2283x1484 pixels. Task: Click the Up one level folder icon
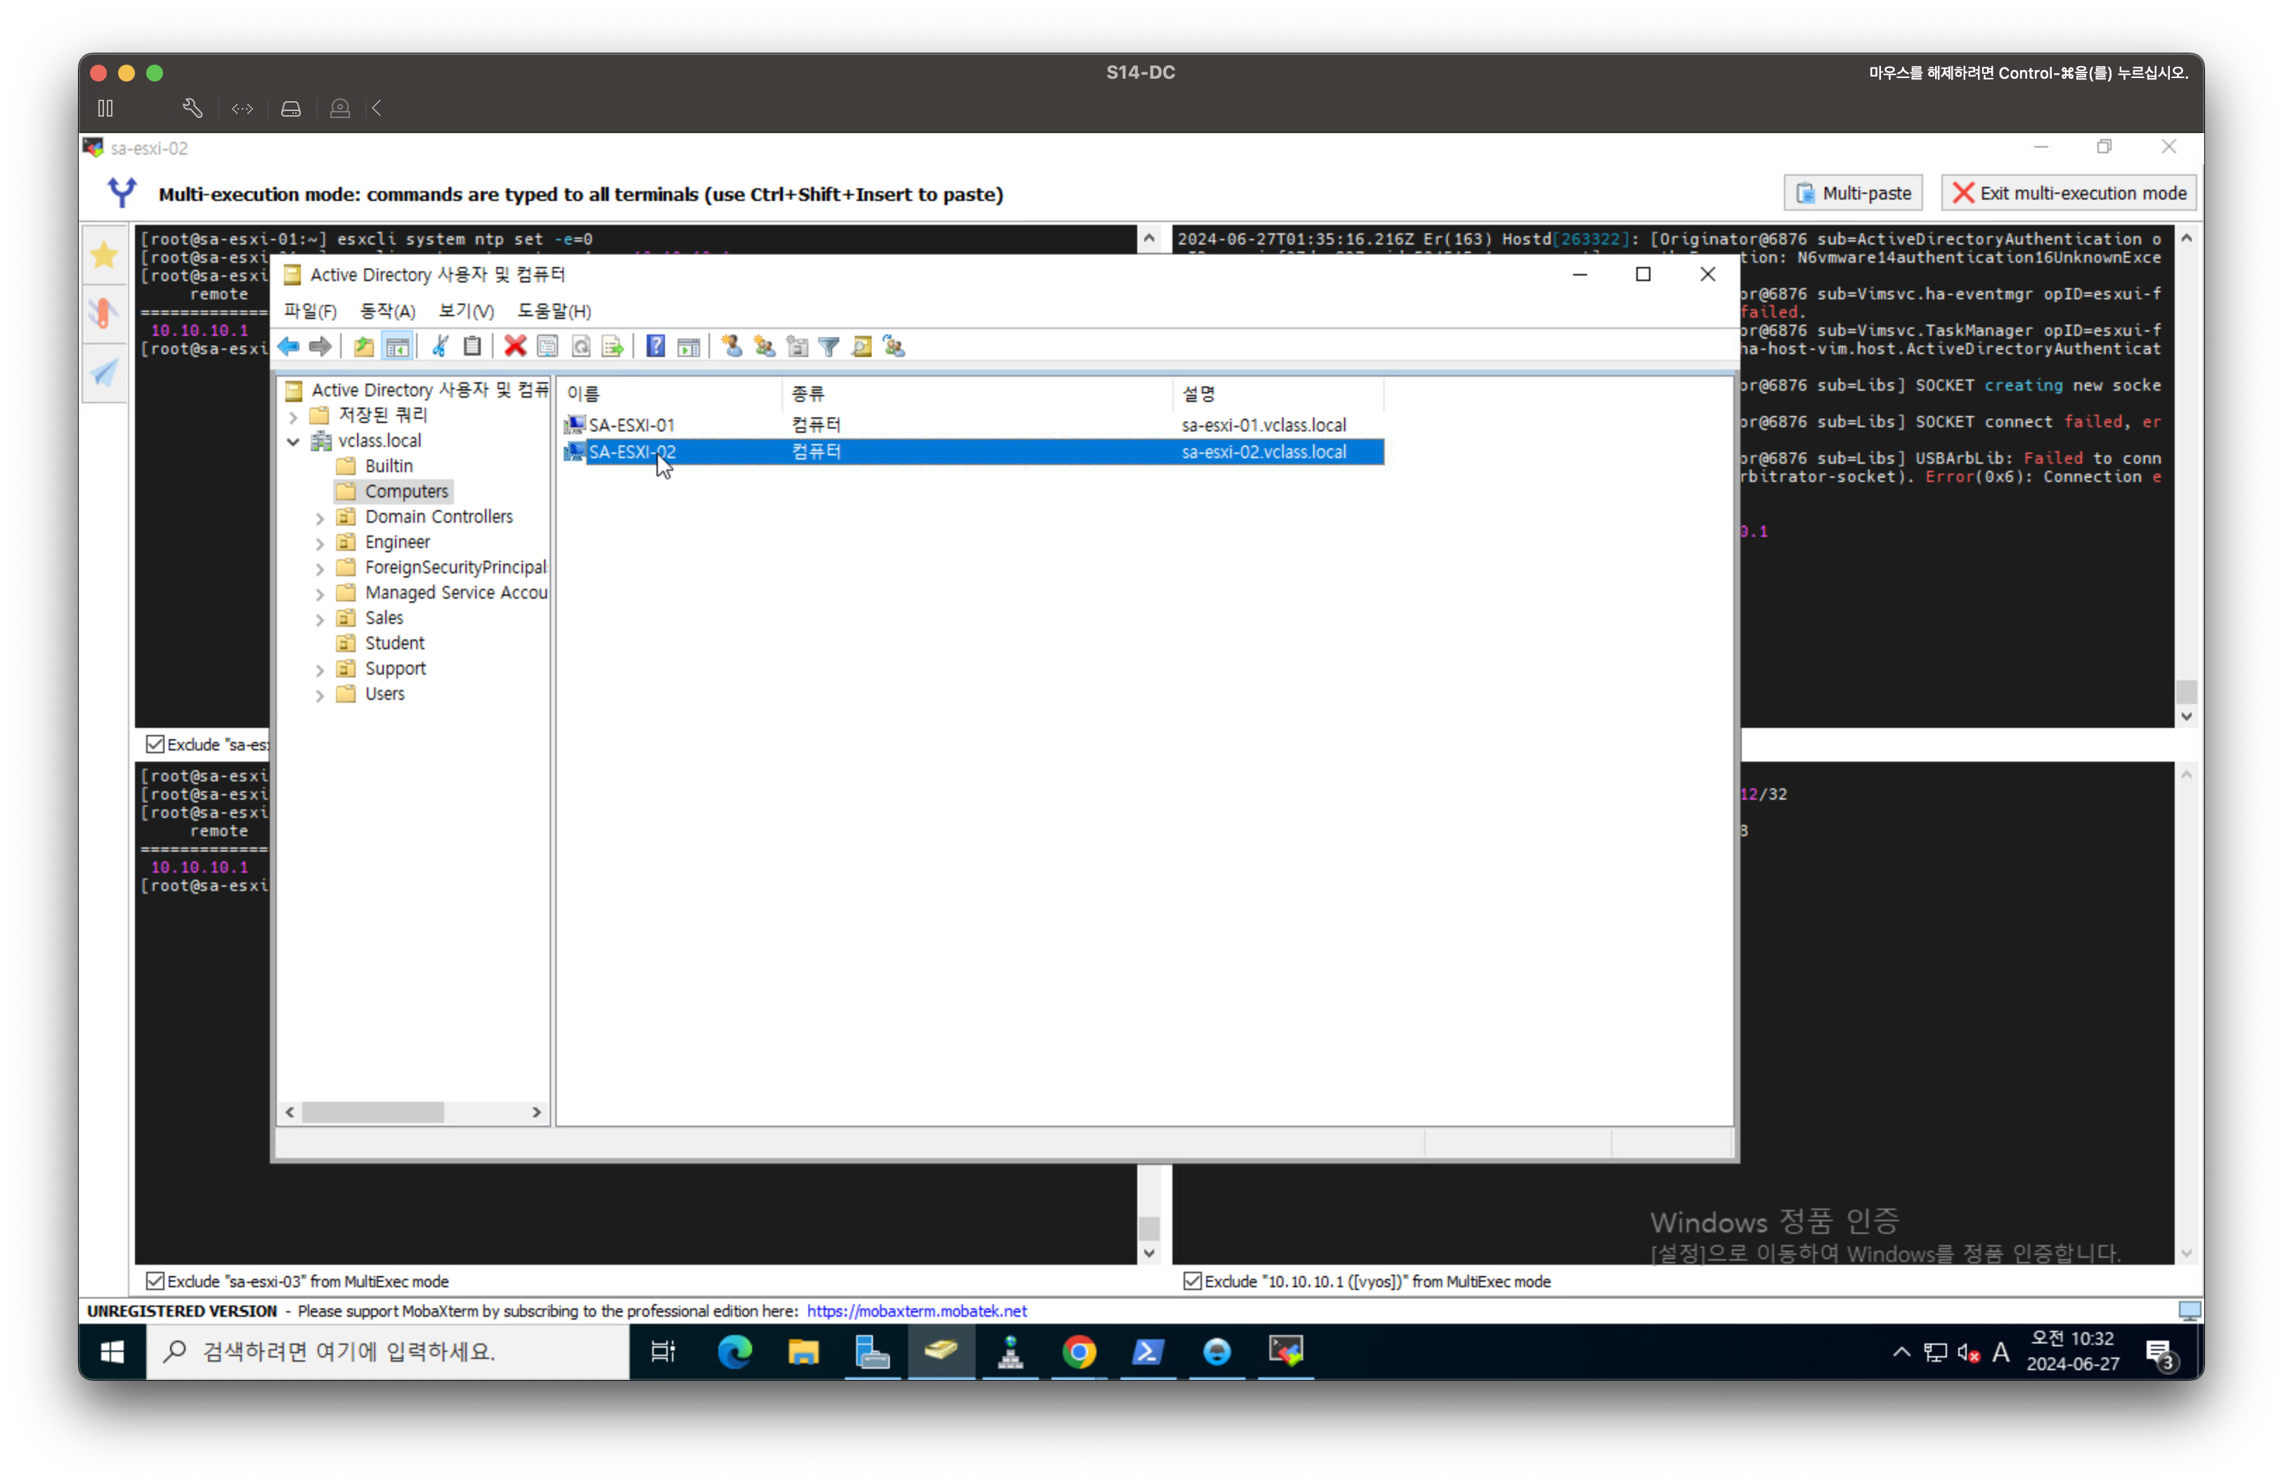pos(363,346)
